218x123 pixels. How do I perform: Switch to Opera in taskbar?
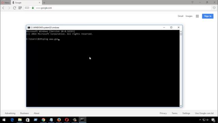click(x=67, y=120)
